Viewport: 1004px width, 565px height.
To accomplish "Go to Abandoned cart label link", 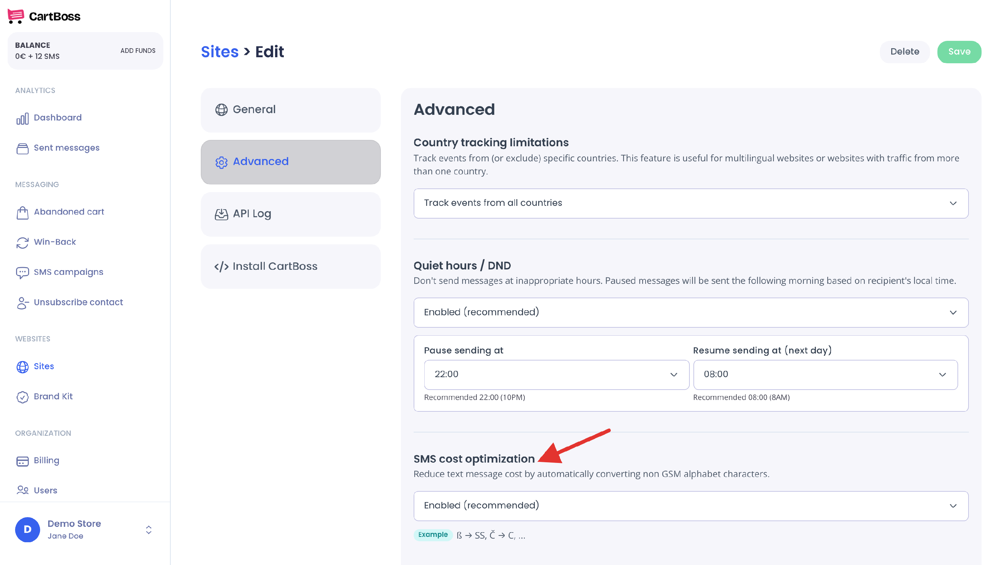I will pyautogui.click(x=69, y=212).
